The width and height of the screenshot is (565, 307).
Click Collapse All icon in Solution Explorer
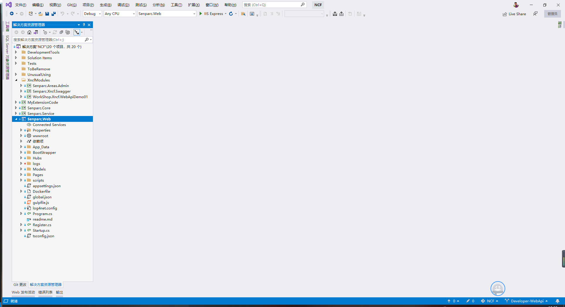pos(61,32)
